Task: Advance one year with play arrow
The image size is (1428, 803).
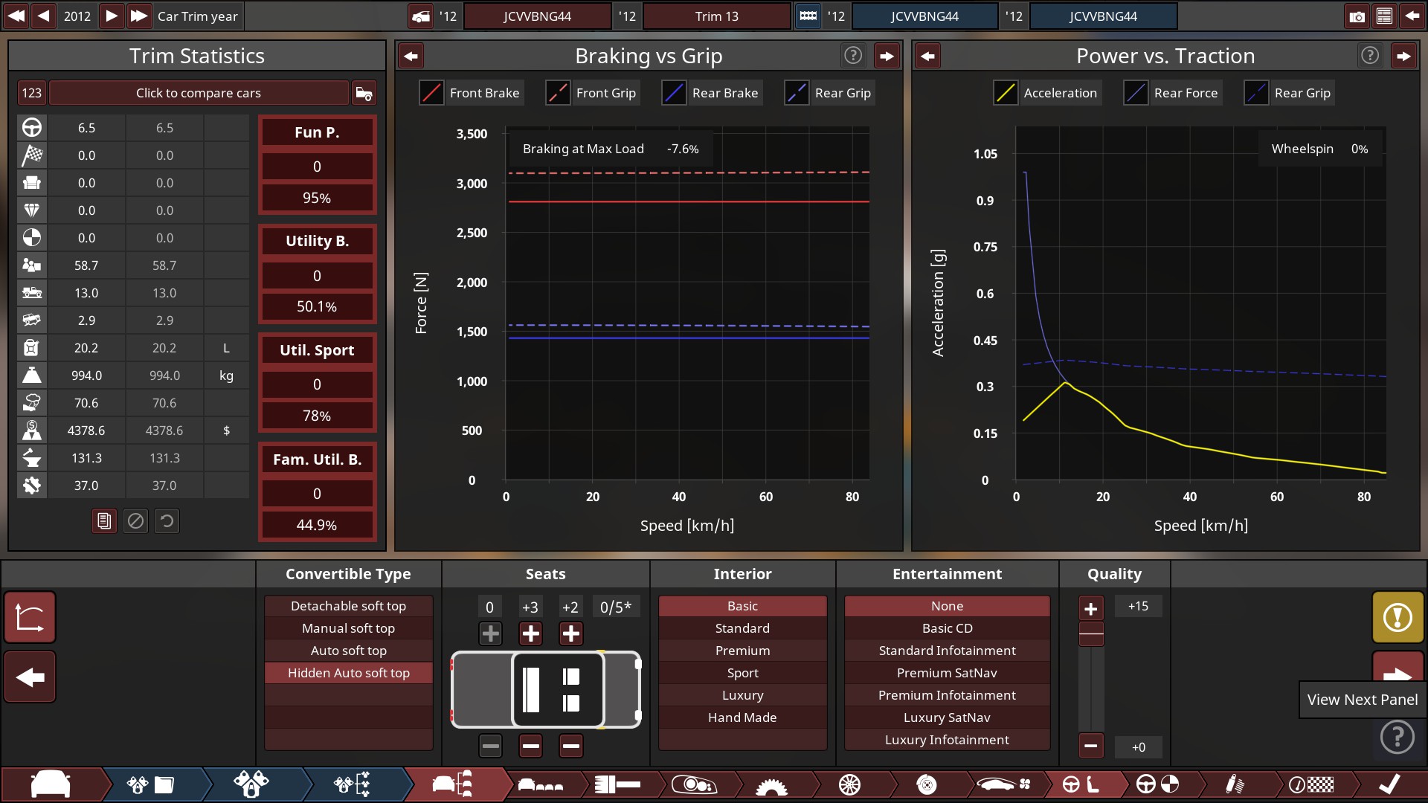Action: pos(111,16)
